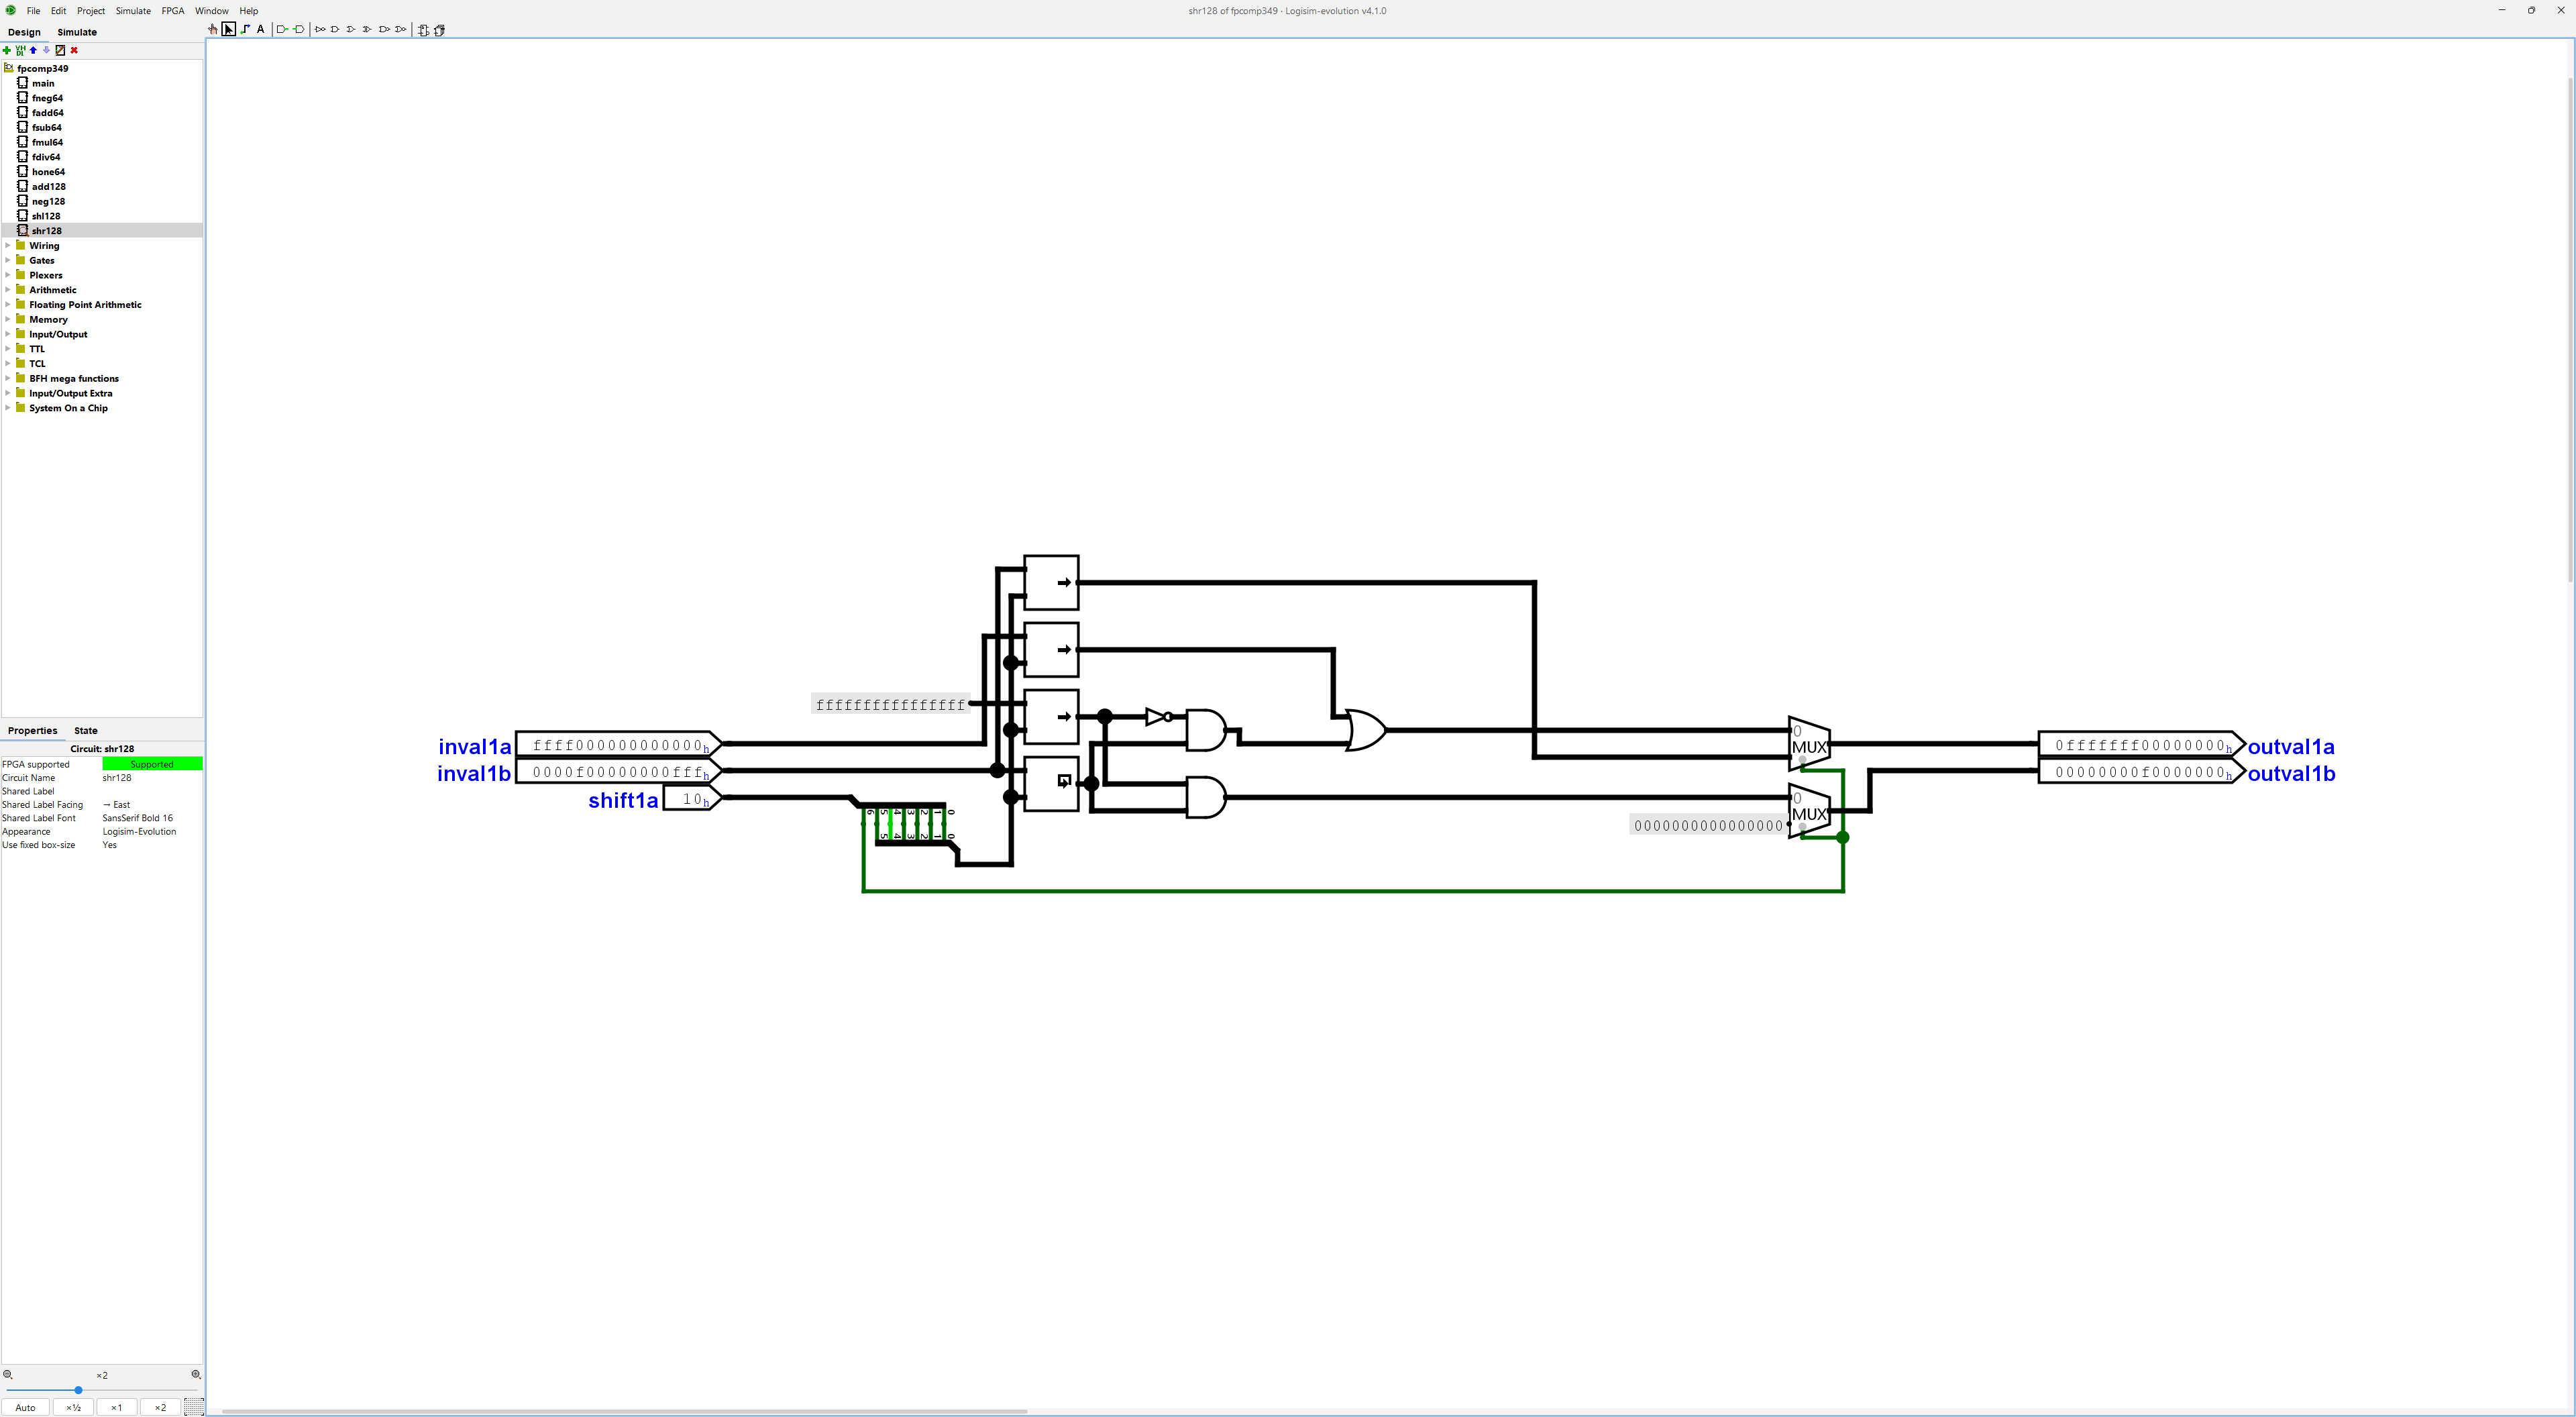Image resolution: width=2576 pixels, height=1417 pixels.
Task: Click the zoom in magnifier icon
Action: pos(196,1375)
